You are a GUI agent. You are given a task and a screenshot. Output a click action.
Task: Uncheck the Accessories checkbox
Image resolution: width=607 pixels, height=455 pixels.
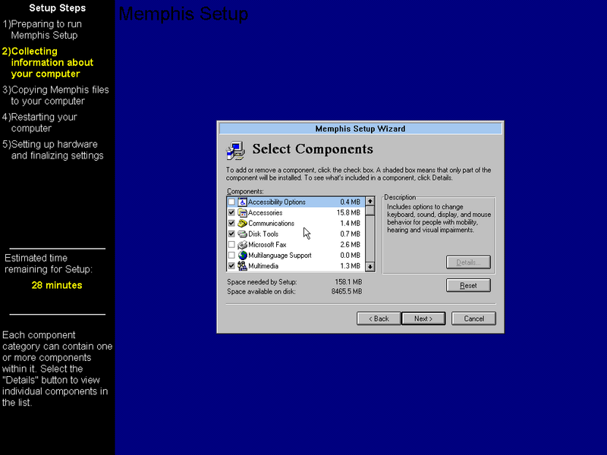(231, 213)
